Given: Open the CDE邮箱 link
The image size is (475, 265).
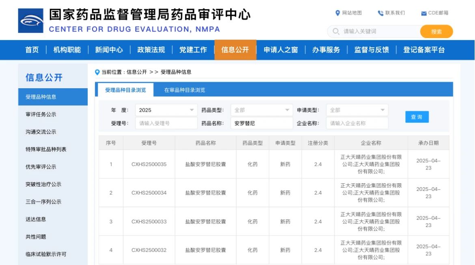Looking at the screenshot, I should (438, 13).
